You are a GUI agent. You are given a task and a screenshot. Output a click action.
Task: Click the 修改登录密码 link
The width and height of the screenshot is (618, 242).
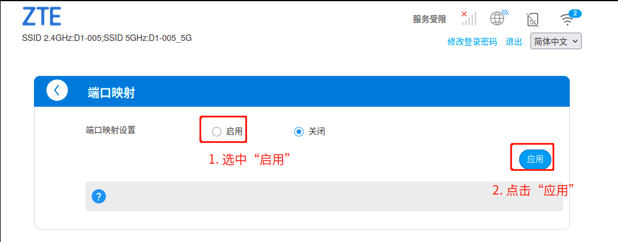472,42
